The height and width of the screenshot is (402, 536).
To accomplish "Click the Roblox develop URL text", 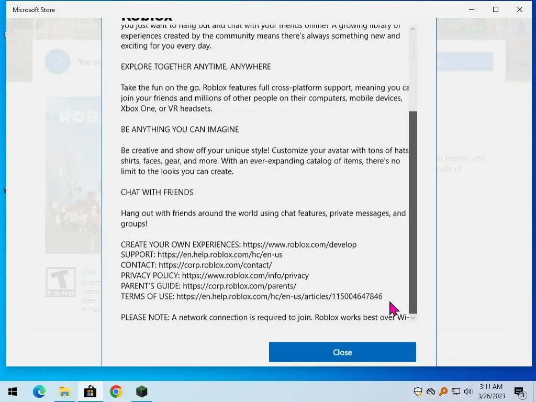I will 299,245.
